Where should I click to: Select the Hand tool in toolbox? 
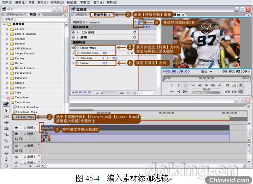pyautogui.click(x=6, y=165)
